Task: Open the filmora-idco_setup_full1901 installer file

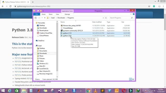Action: tap(72, 26)
